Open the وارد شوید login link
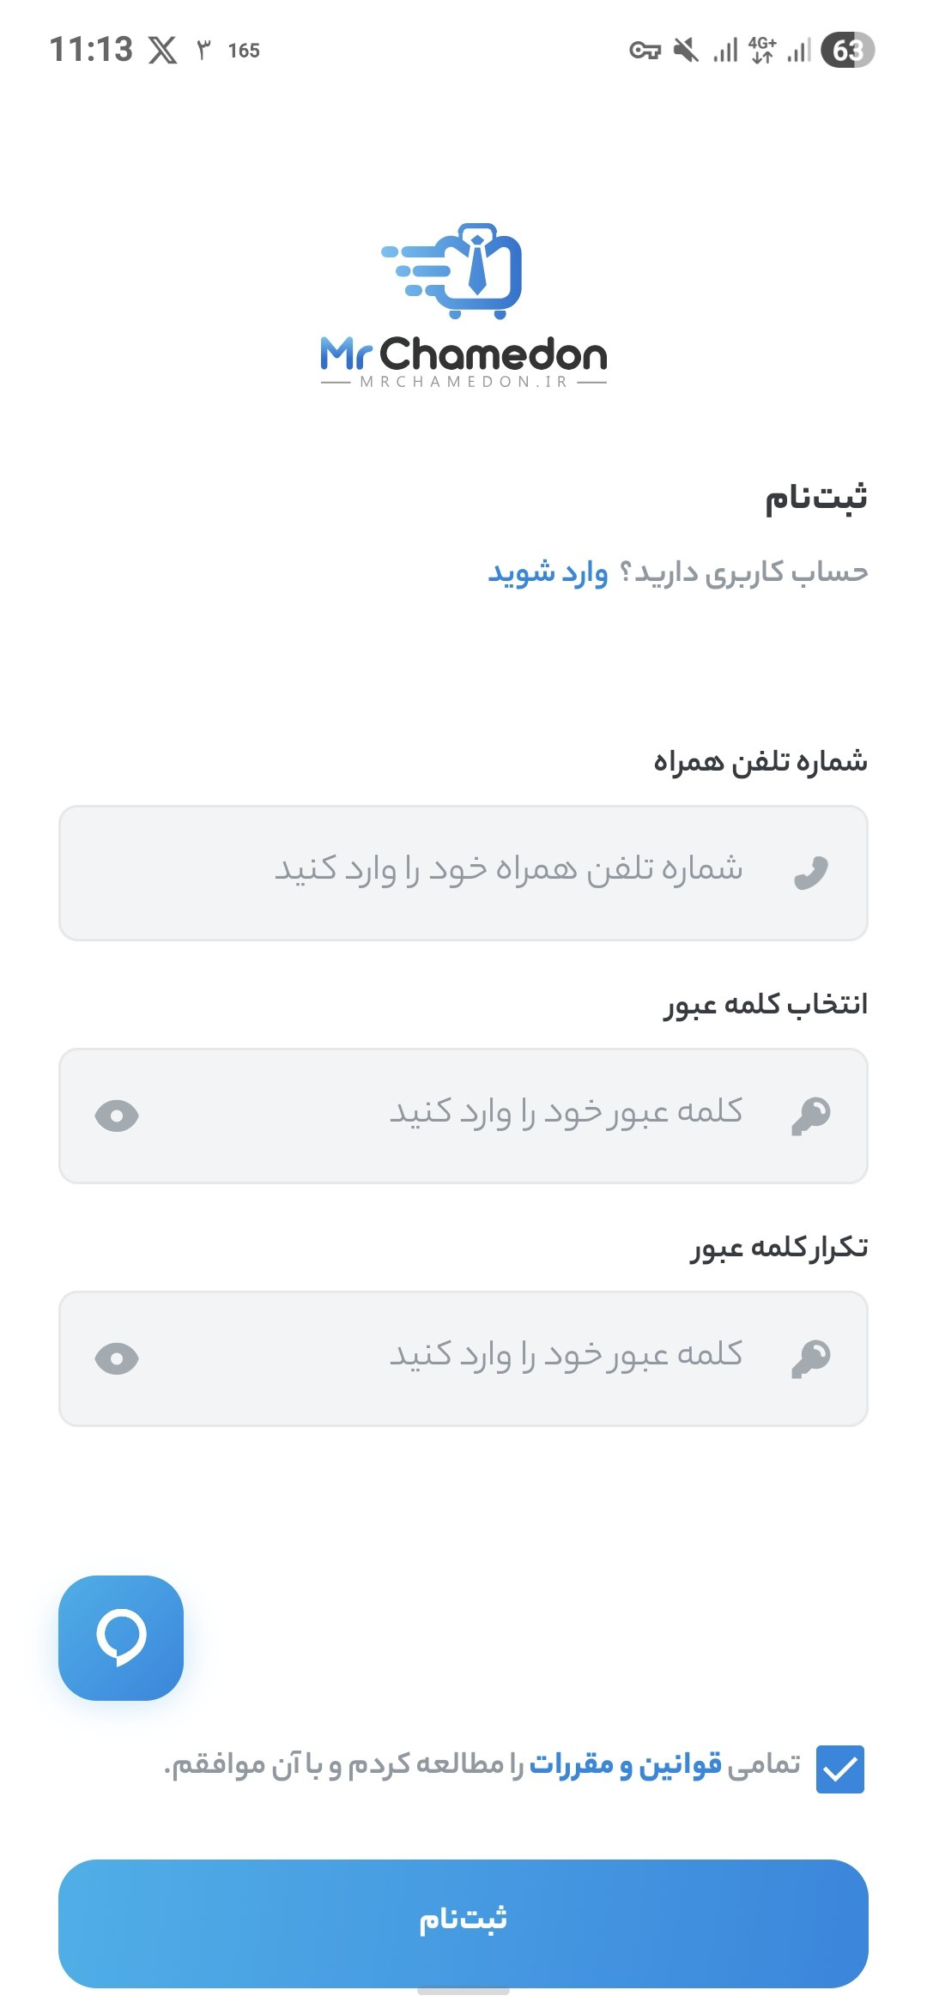Screen dimensions: 927x2008 pos(548,572)
